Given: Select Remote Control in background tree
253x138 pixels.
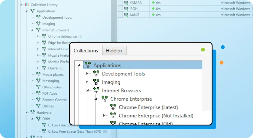Looking at the screenshot, I should pos(54,100).
